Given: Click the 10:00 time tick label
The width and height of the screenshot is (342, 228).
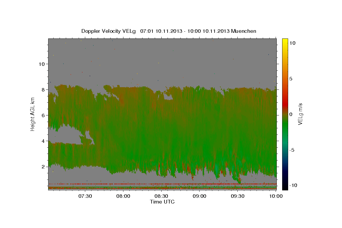Looking at the screenshot, I should (276, 196).
